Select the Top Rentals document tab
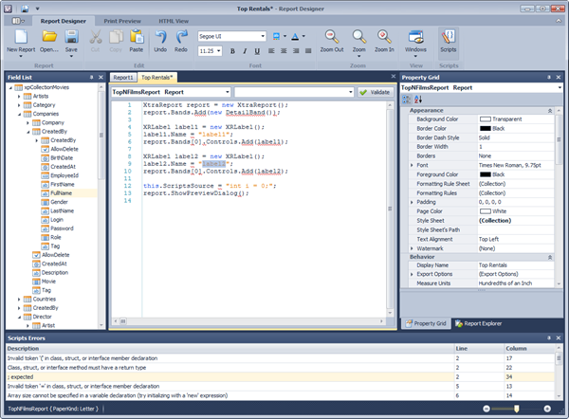 pos(157,78)
